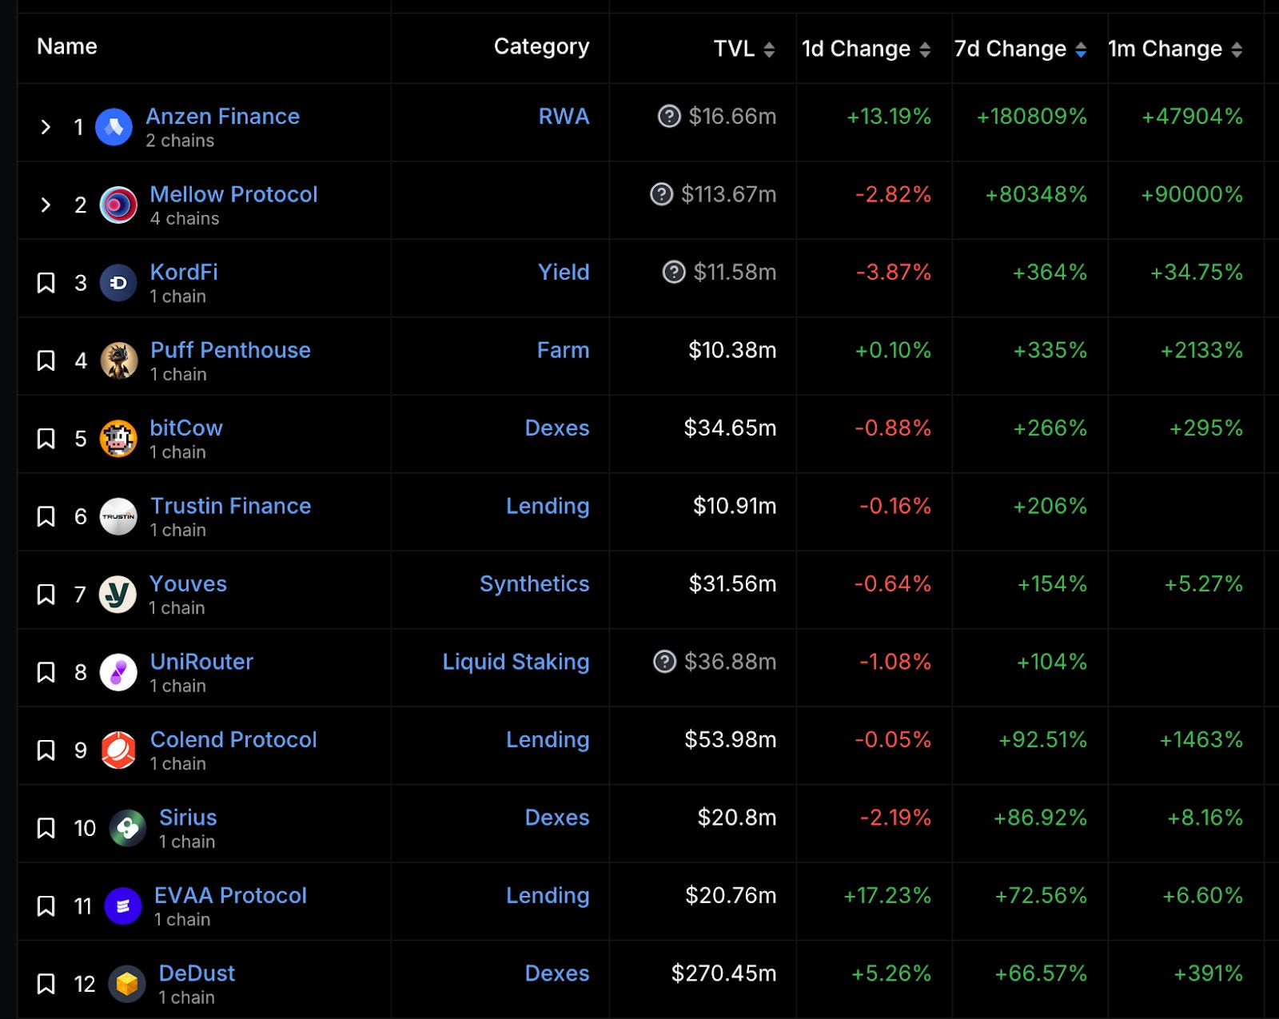
Task: Click the Sirius logo icon
Action: click(x=127, y=828)
